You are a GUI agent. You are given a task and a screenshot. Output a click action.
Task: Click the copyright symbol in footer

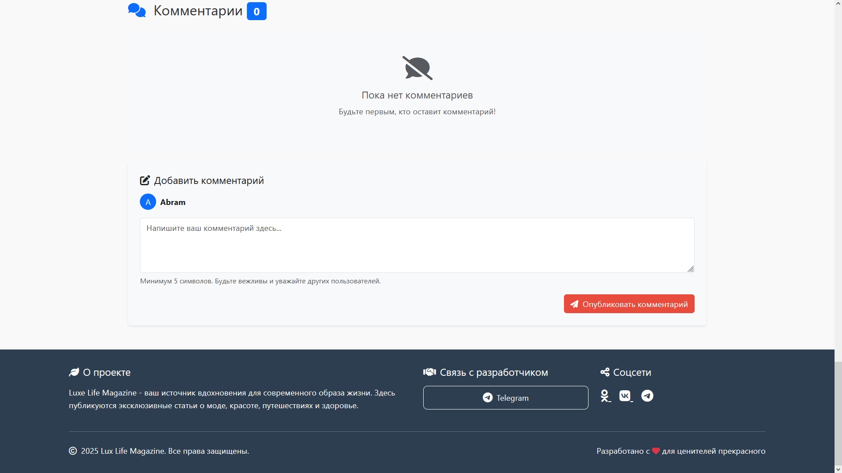(x=73, y=451)
